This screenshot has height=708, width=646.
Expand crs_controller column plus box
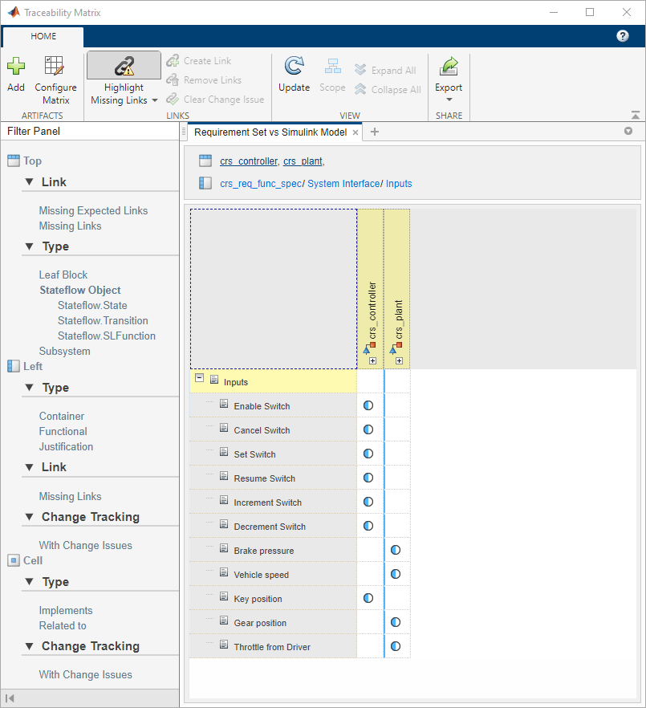click(372, 360)
